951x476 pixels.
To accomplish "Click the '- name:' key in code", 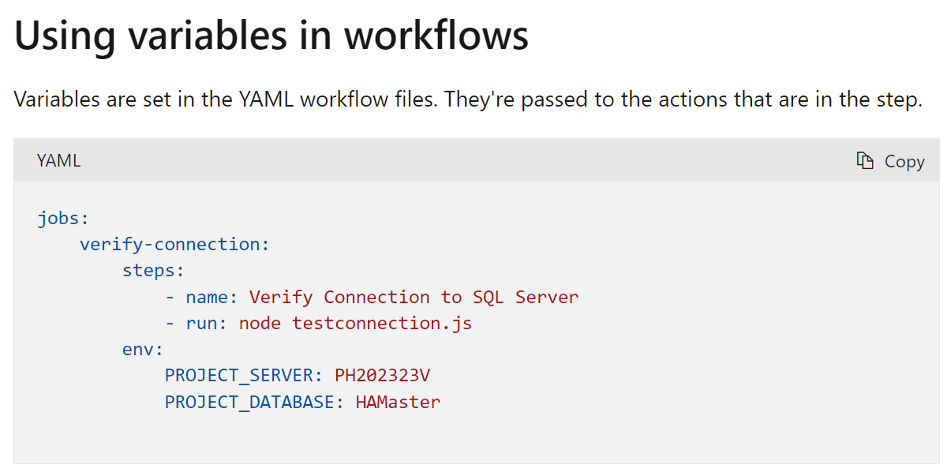I will point(201,297).
